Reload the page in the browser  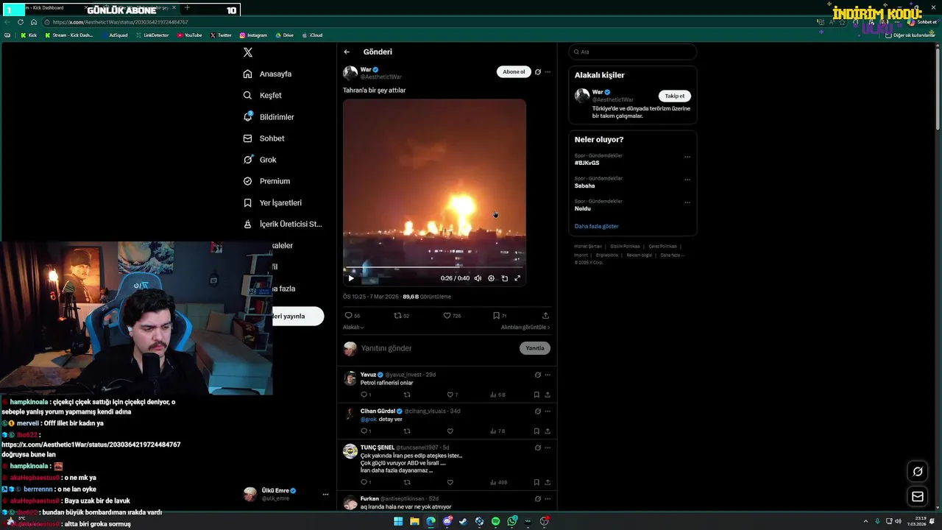pos(21,22)
